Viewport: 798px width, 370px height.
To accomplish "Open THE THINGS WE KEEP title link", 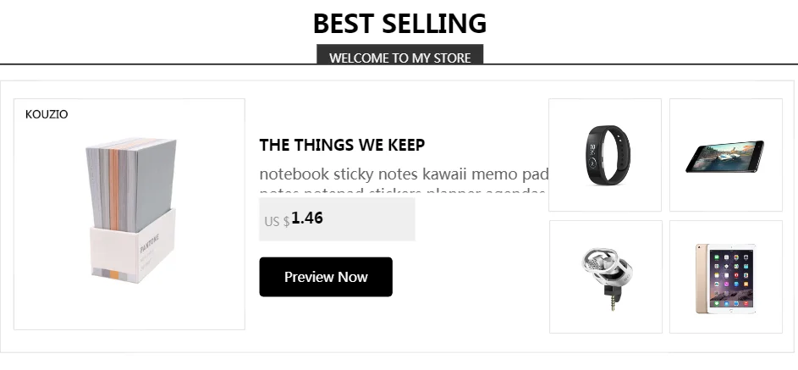I will coord(342,145).
